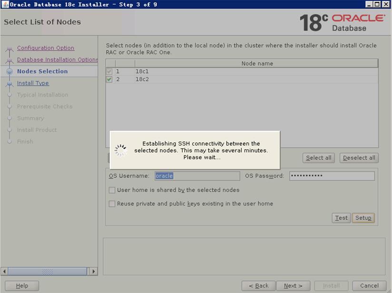Image resolution: width=392 pixels, height=293 pixels.
Task: Toggle the checkbox for node 18c1
Action: point(109,71)
